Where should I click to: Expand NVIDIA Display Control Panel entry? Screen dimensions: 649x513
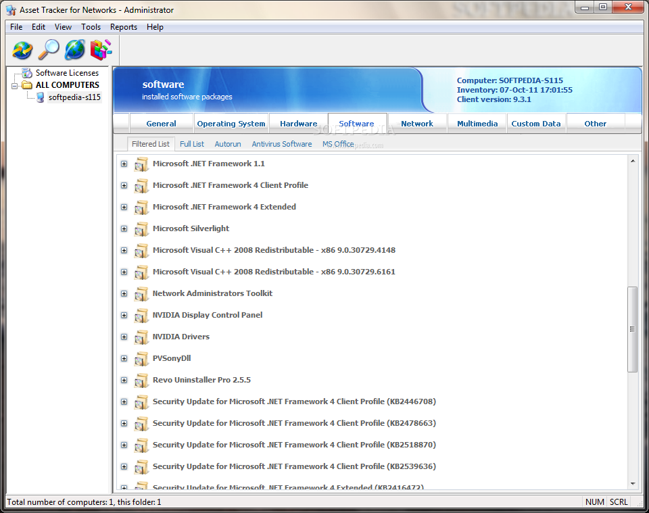pyautogui.click(x=124, y=315)
